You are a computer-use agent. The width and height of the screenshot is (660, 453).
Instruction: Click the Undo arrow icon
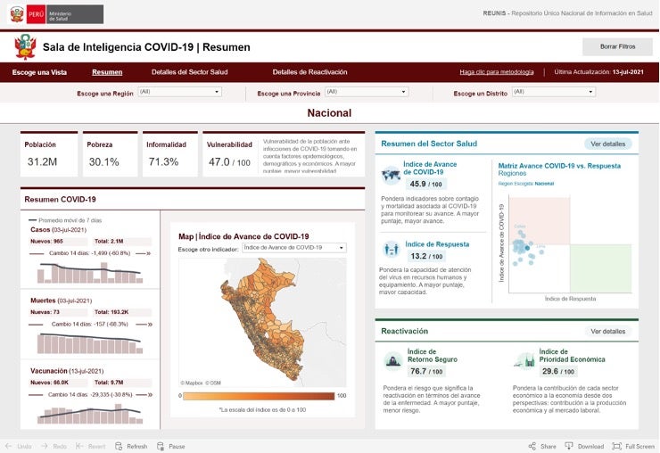(x=8, y=446)
